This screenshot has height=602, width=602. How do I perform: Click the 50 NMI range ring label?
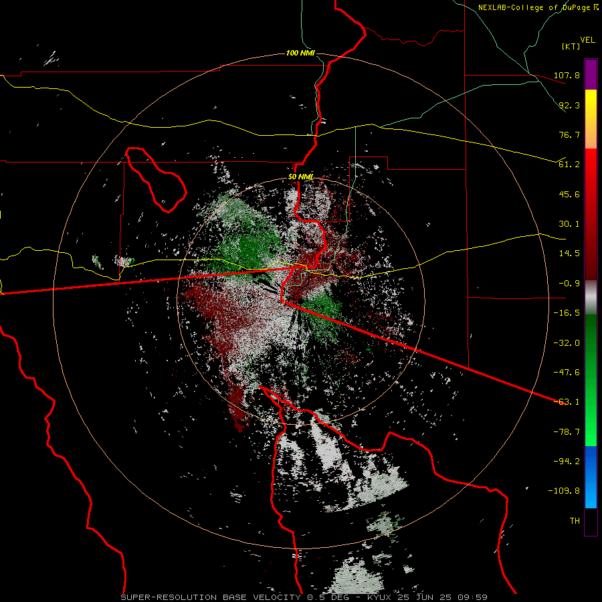[x=300, y=177]
